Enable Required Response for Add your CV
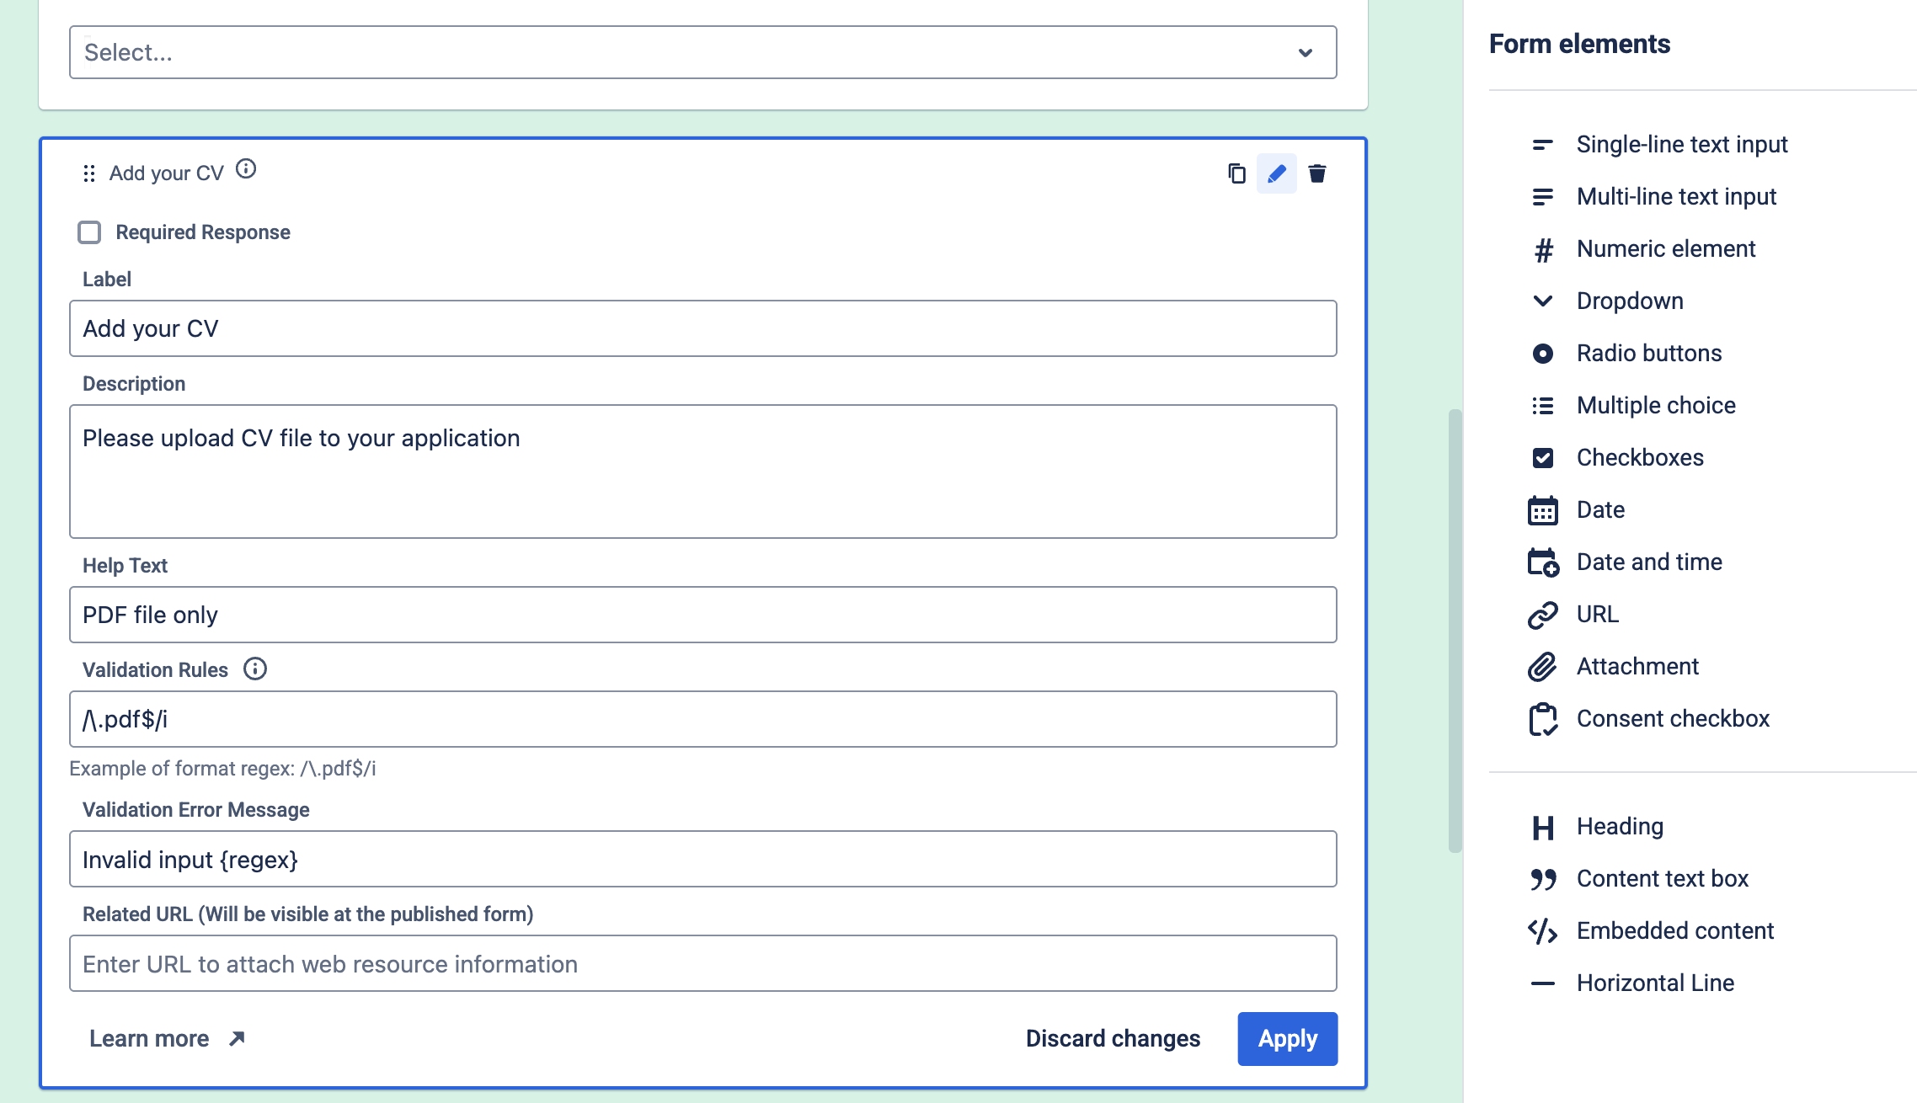This screenshot has width=1917, height=1103. coord(89,232)
